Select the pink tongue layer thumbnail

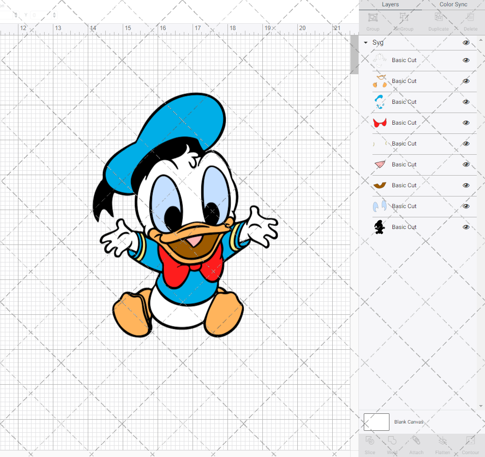click(x=380, y=164)
